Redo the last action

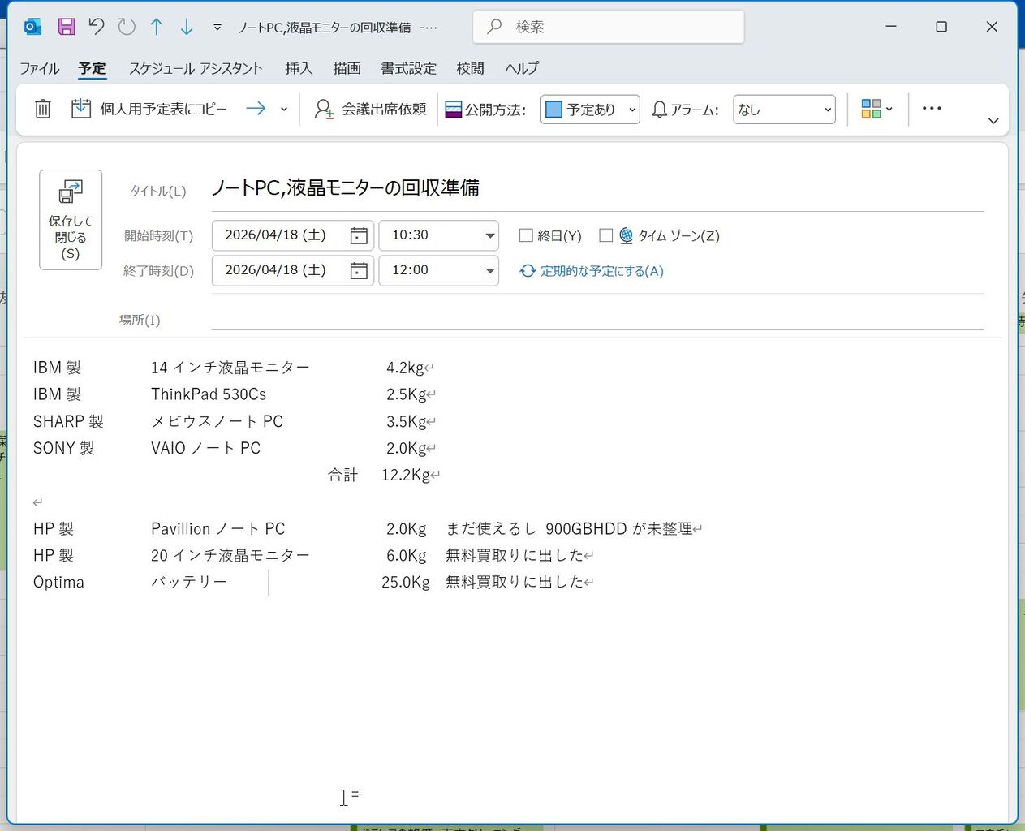coord(127,27)
